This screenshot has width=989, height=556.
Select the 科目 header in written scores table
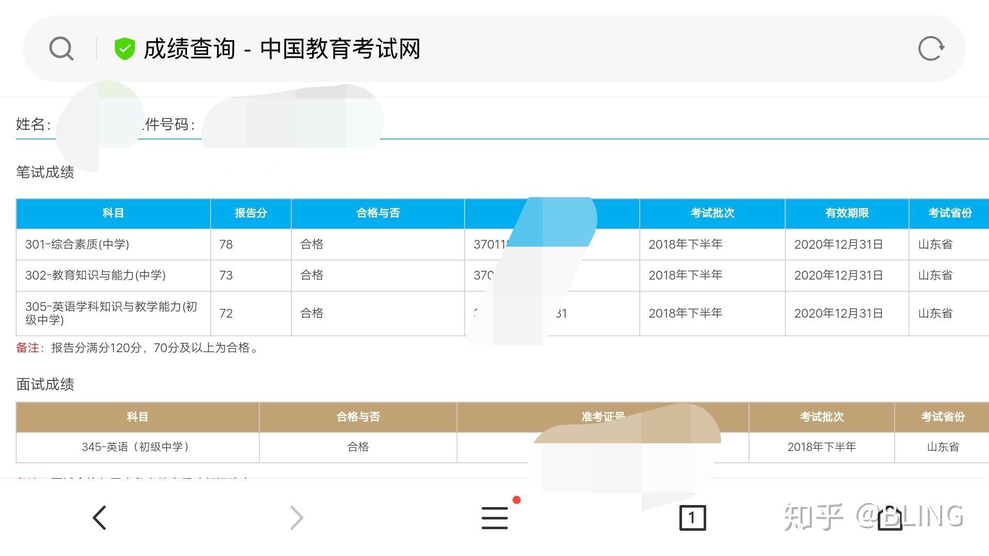pyautogui.click(x=113, y=213)
